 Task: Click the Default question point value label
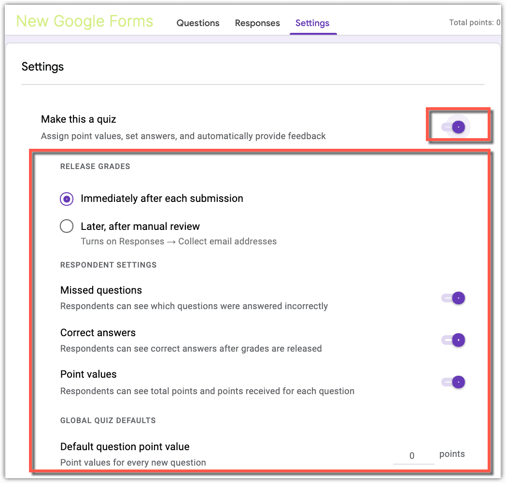coord(125,446)
